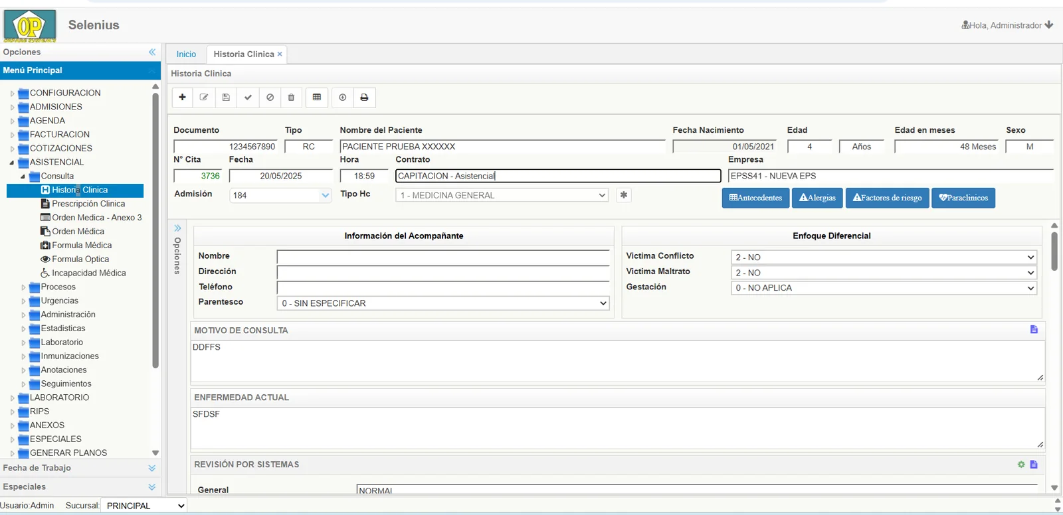Click the add new record plus icon
1063x515 pixels.
coord(182,98)
